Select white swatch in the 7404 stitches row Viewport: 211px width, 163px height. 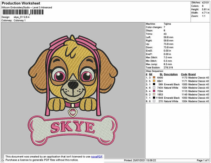pyautogui.click(x=154, y=87)
